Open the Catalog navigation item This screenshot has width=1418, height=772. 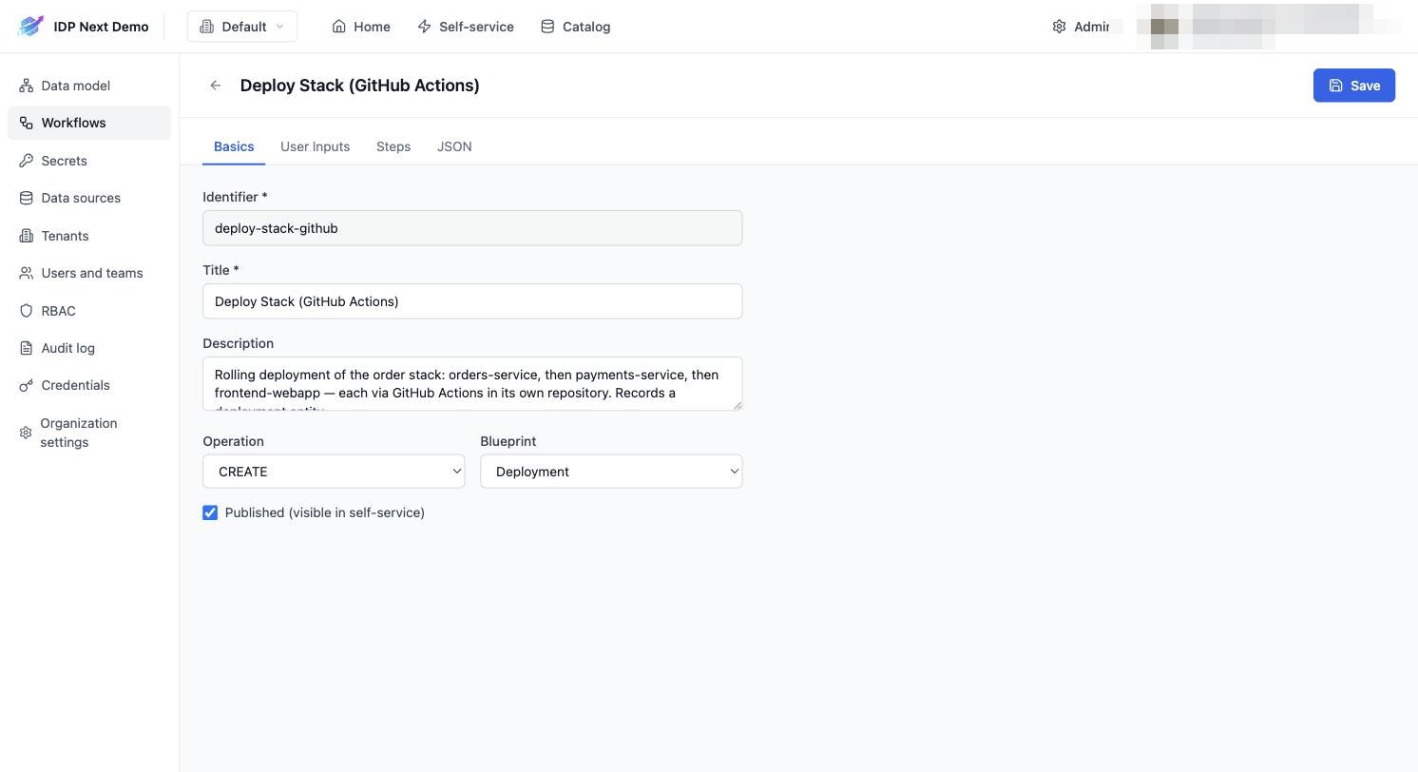tap(575, 27)
